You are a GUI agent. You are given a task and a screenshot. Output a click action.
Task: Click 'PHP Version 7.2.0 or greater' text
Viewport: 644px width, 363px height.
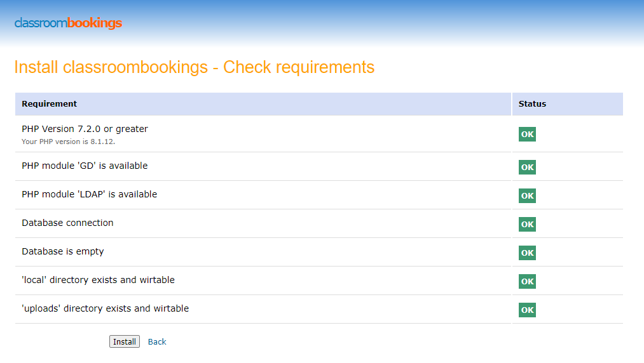tap(85, 129)
